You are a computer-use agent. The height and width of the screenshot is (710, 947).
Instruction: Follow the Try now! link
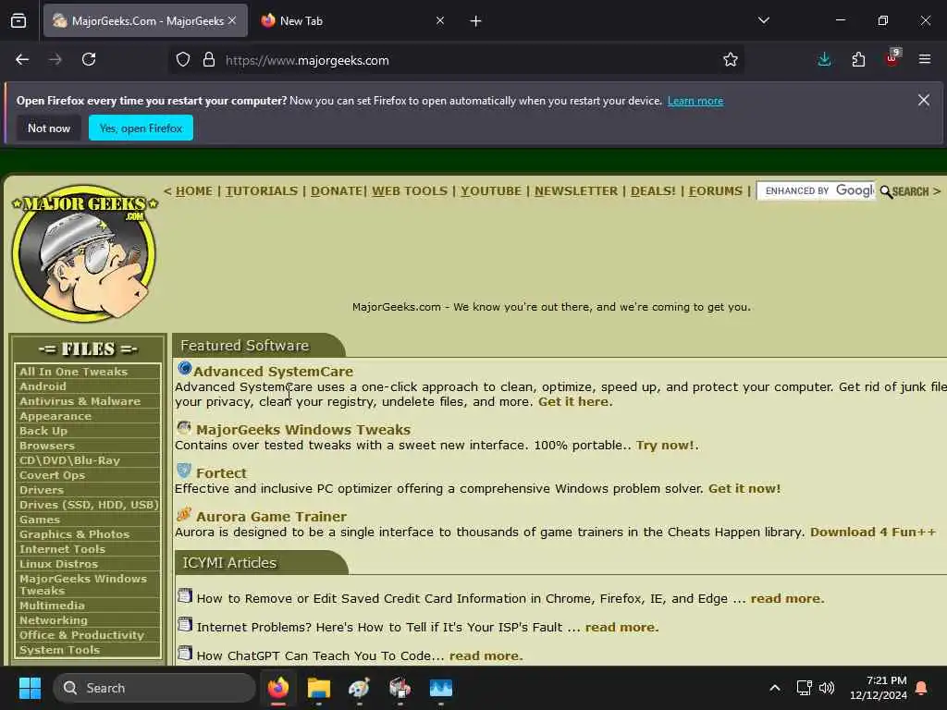pyautogui.click(x=665, y=445)
